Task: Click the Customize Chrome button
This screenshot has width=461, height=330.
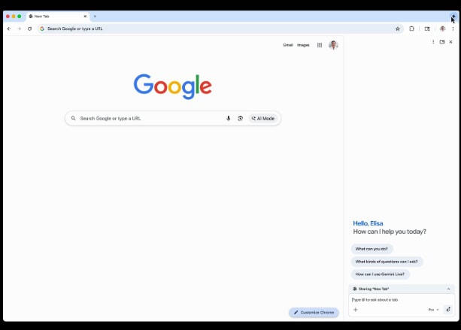Action: click(x=314, y=312)
